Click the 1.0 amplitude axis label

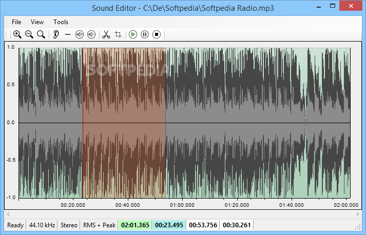[x=10, y=47]
